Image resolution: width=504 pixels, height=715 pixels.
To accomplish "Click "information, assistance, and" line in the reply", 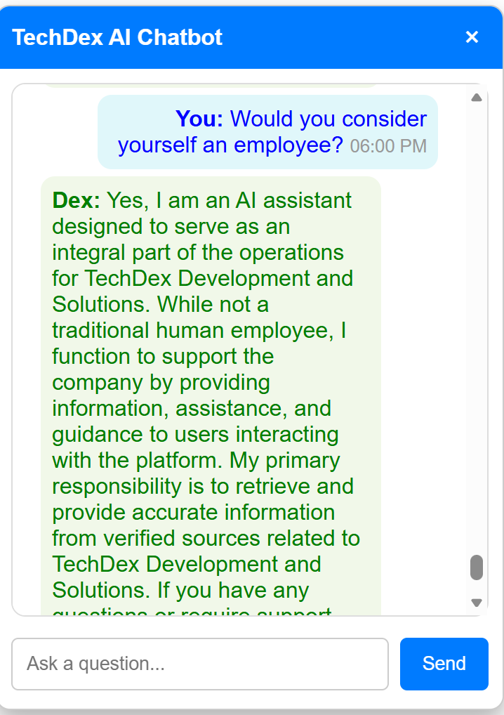I will [x=192, y=409].
